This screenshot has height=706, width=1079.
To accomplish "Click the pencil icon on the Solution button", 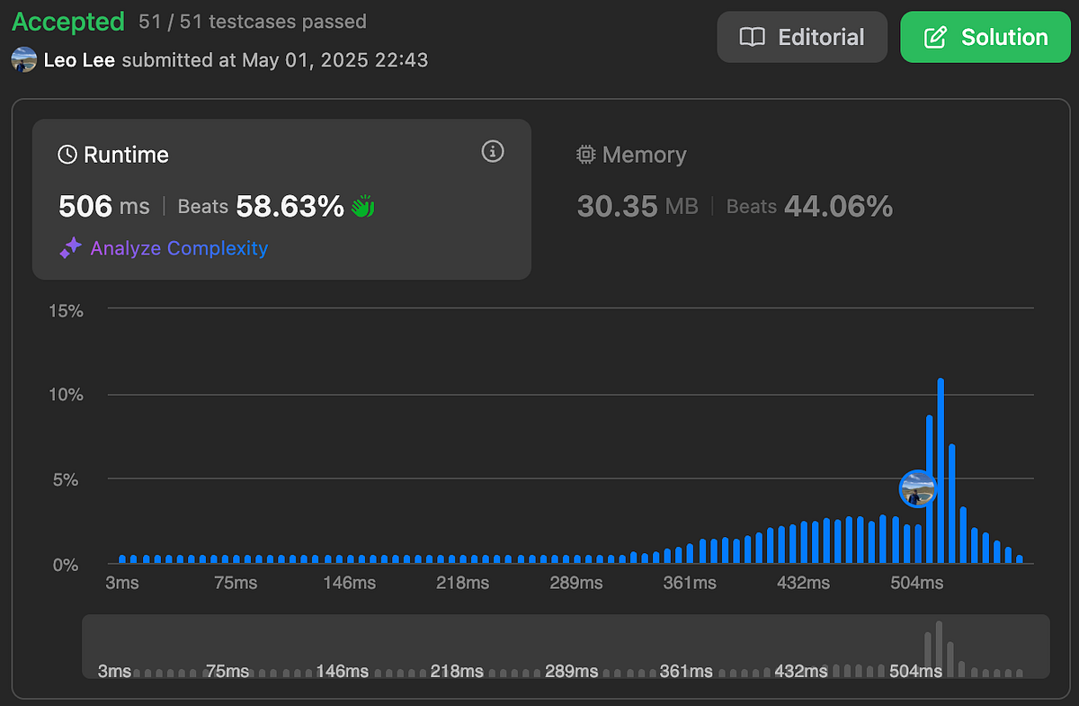I will (936, 37).
